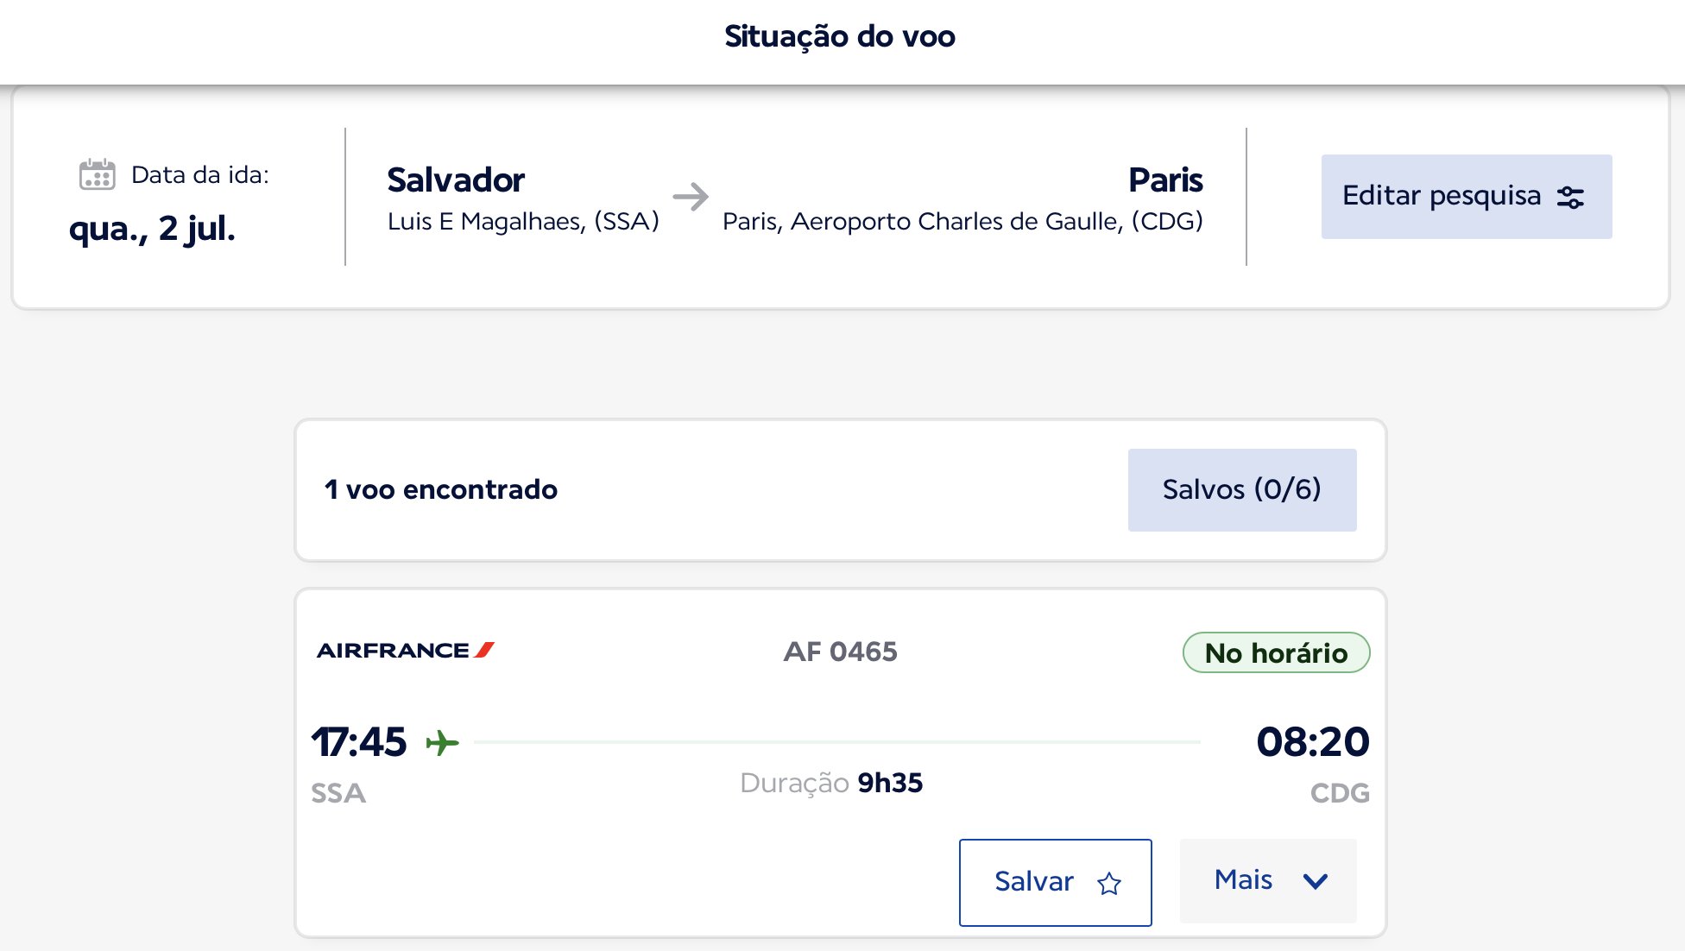Click the green airplane icon next to 17:45

(x=443, y=742)
